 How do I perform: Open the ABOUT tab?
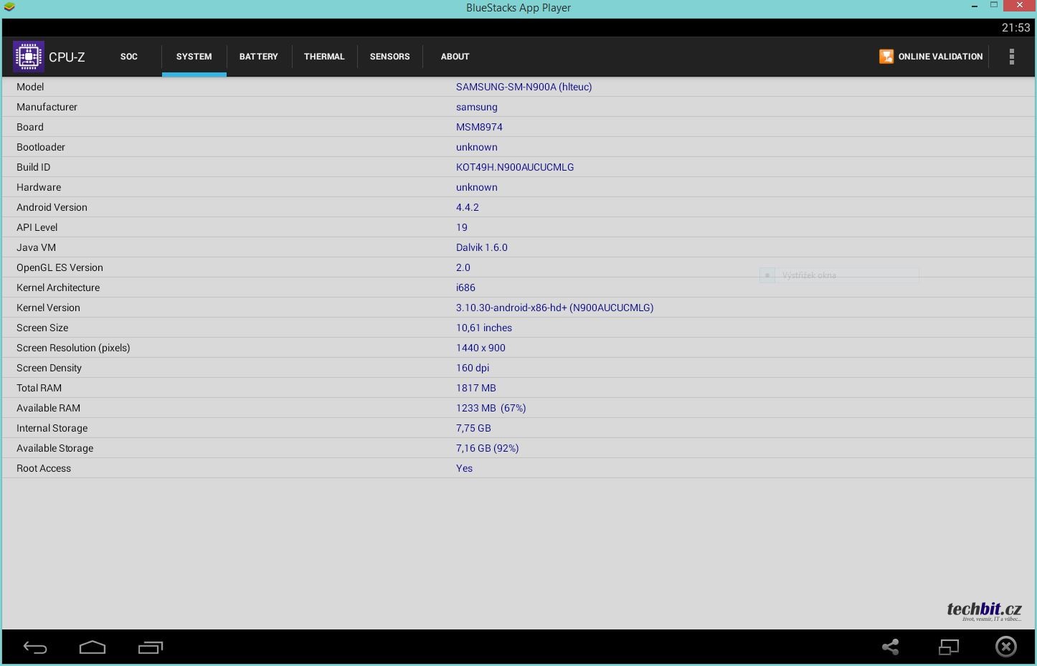coord(455,57)
